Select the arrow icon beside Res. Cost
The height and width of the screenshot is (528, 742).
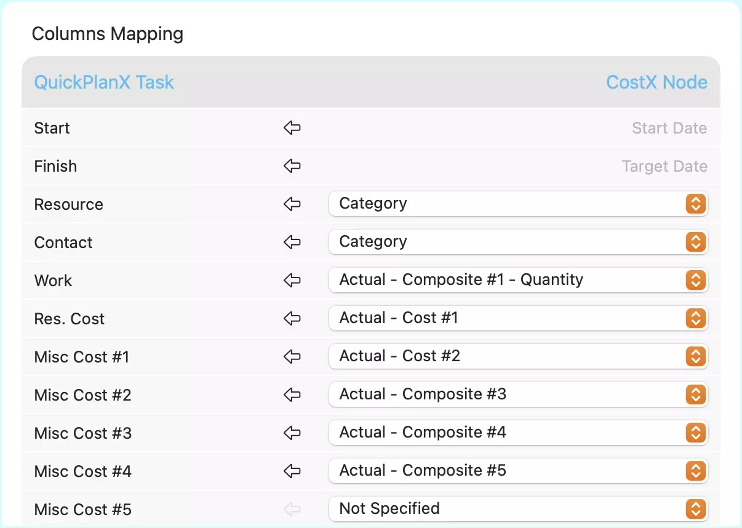292,319
